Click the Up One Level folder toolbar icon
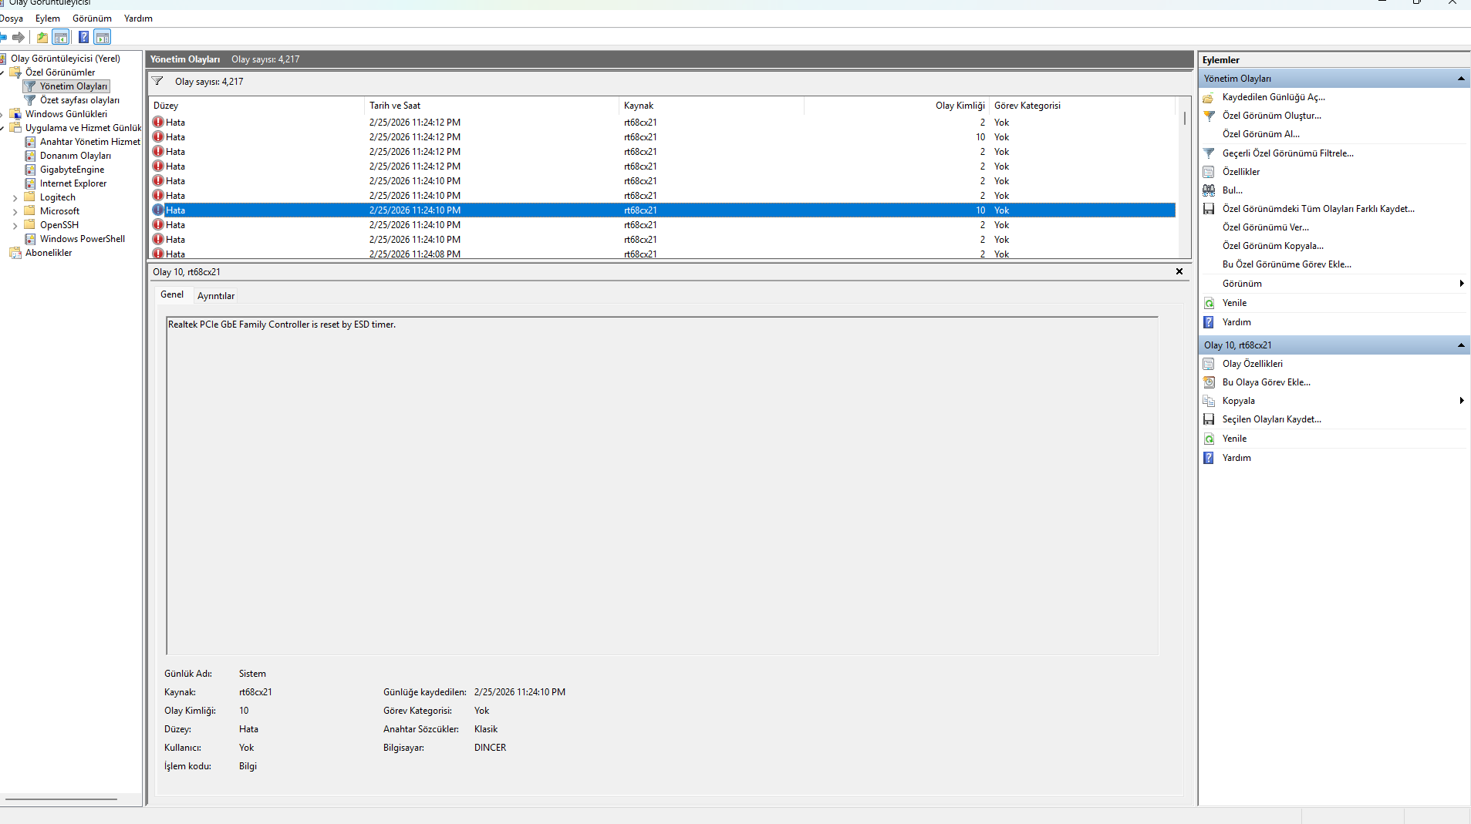The height and width of the screenshot is (824, 1471). click(42, 37)
